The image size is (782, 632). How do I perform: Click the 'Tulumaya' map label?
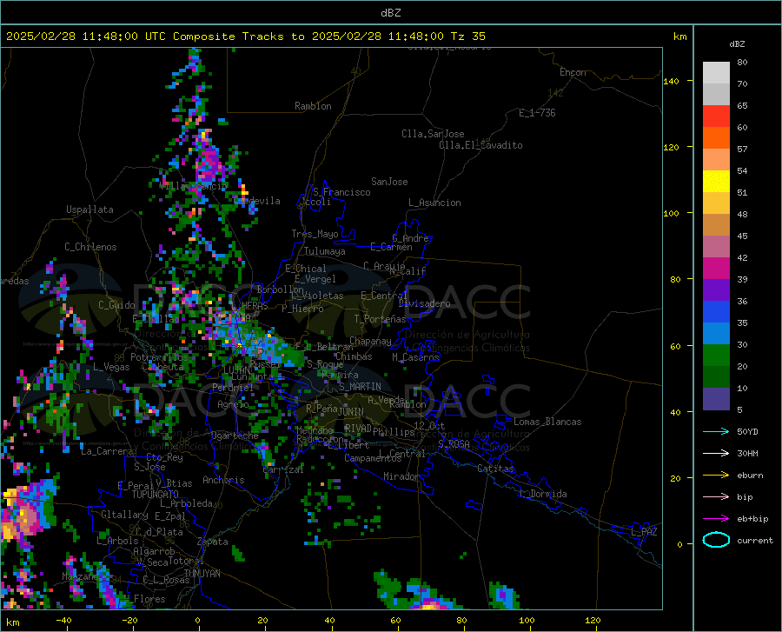324,251
